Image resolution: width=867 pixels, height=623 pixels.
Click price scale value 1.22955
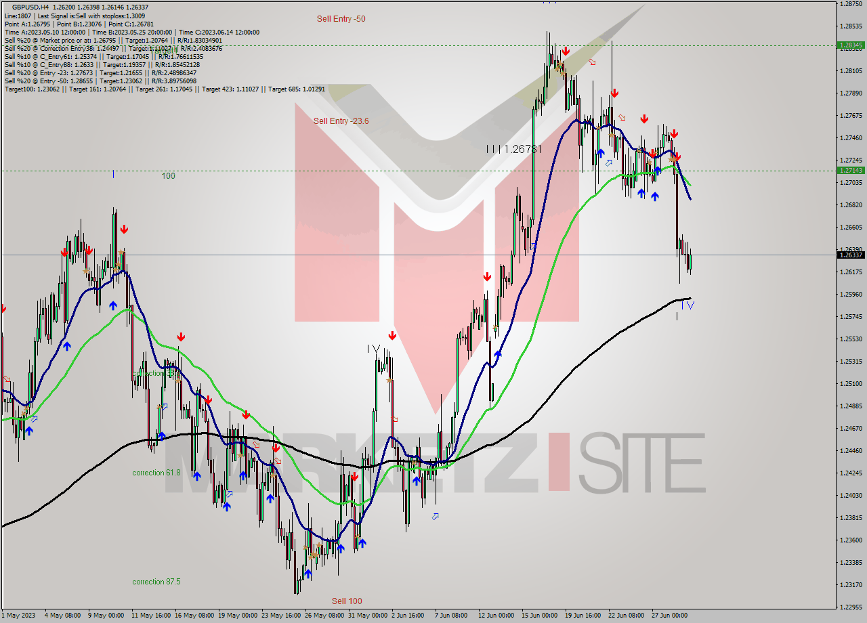point(851,607)
